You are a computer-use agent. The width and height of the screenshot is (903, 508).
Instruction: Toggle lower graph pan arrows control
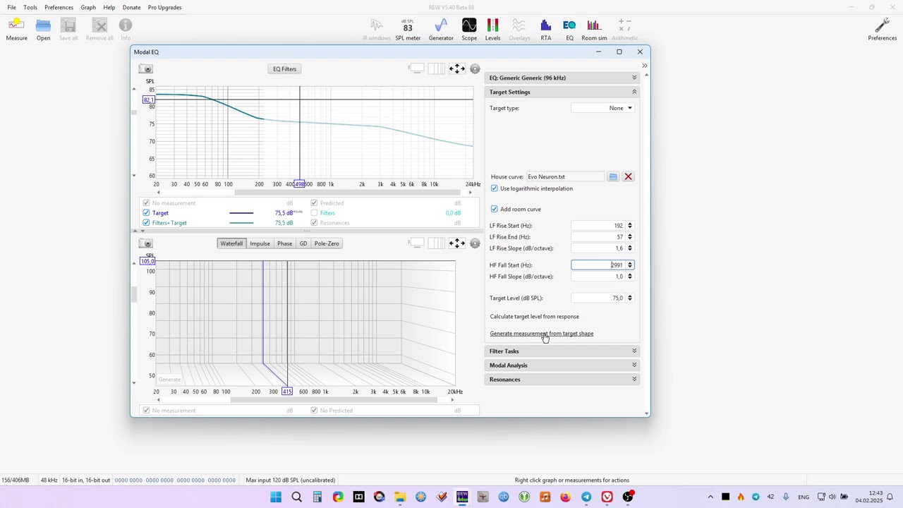pos(456,243)
